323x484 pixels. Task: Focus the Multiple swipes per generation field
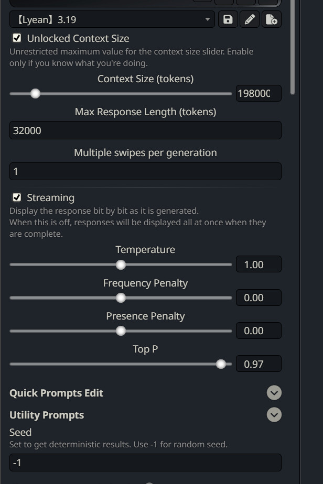click(145, 171)
